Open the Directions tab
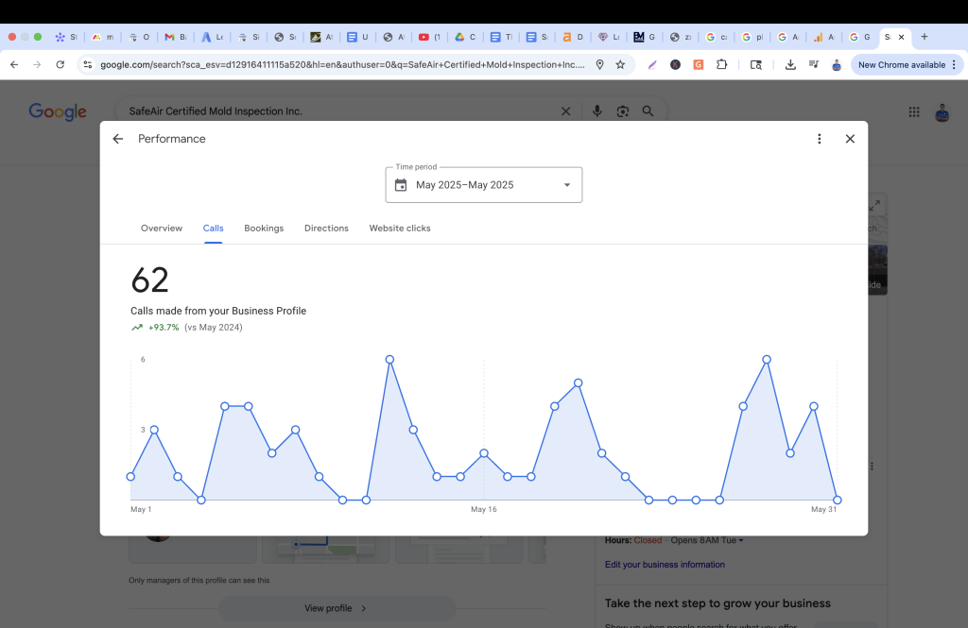The image size is (968, 628). point(326,229)
